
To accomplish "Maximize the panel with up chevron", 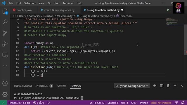I will (175, 86).
